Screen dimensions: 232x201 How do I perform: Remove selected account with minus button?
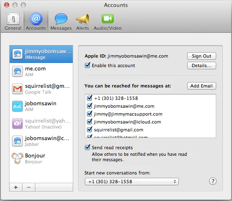tap(29, 187)
